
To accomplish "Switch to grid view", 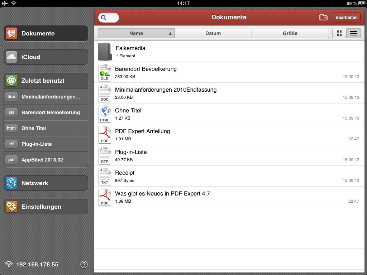I will point(339,33).
